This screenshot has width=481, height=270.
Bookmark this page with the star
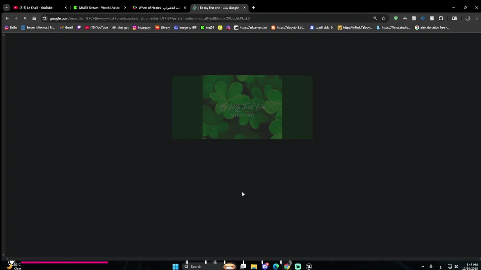(x=383, y=18)
